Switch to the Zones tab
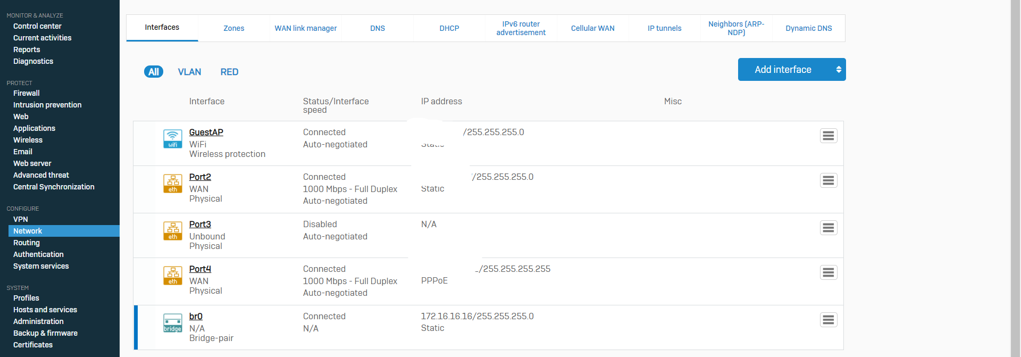This screenshot has width=1021, height=357. click(234, 28)
